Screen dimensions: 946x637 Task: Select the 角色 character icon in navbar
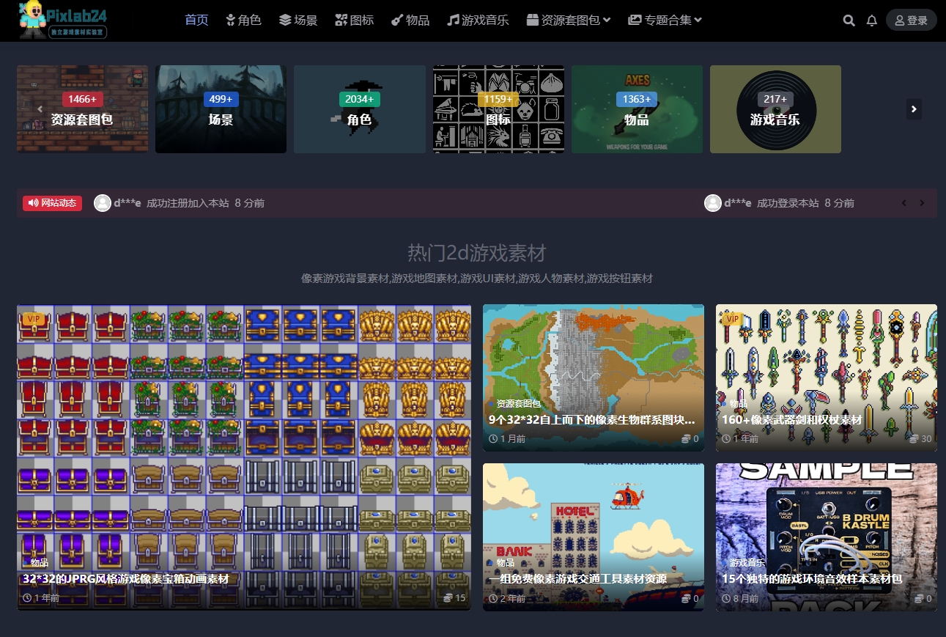pos(232,20)
